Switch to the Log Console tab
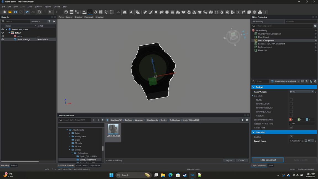This screenshot has height=179, width=318. pyautogui.click(x=95, y=165)
